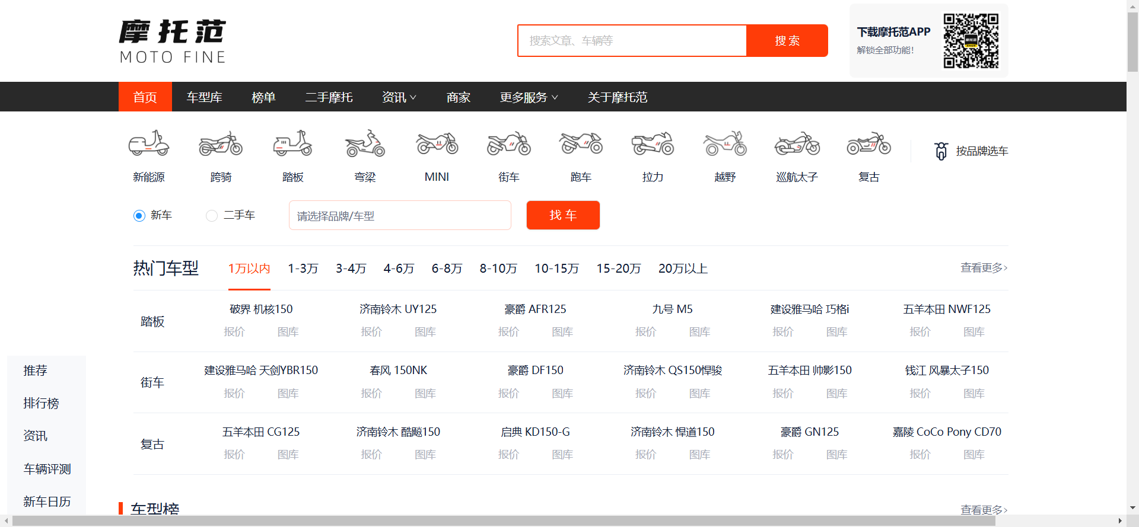Open 二手摩托 in the navigation bar
The image size is (1139, 527).
coord(329,97)
